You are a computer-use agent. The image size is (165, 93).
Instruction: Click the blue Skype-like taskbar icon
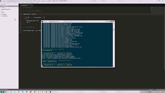click(x=23, y=92)
